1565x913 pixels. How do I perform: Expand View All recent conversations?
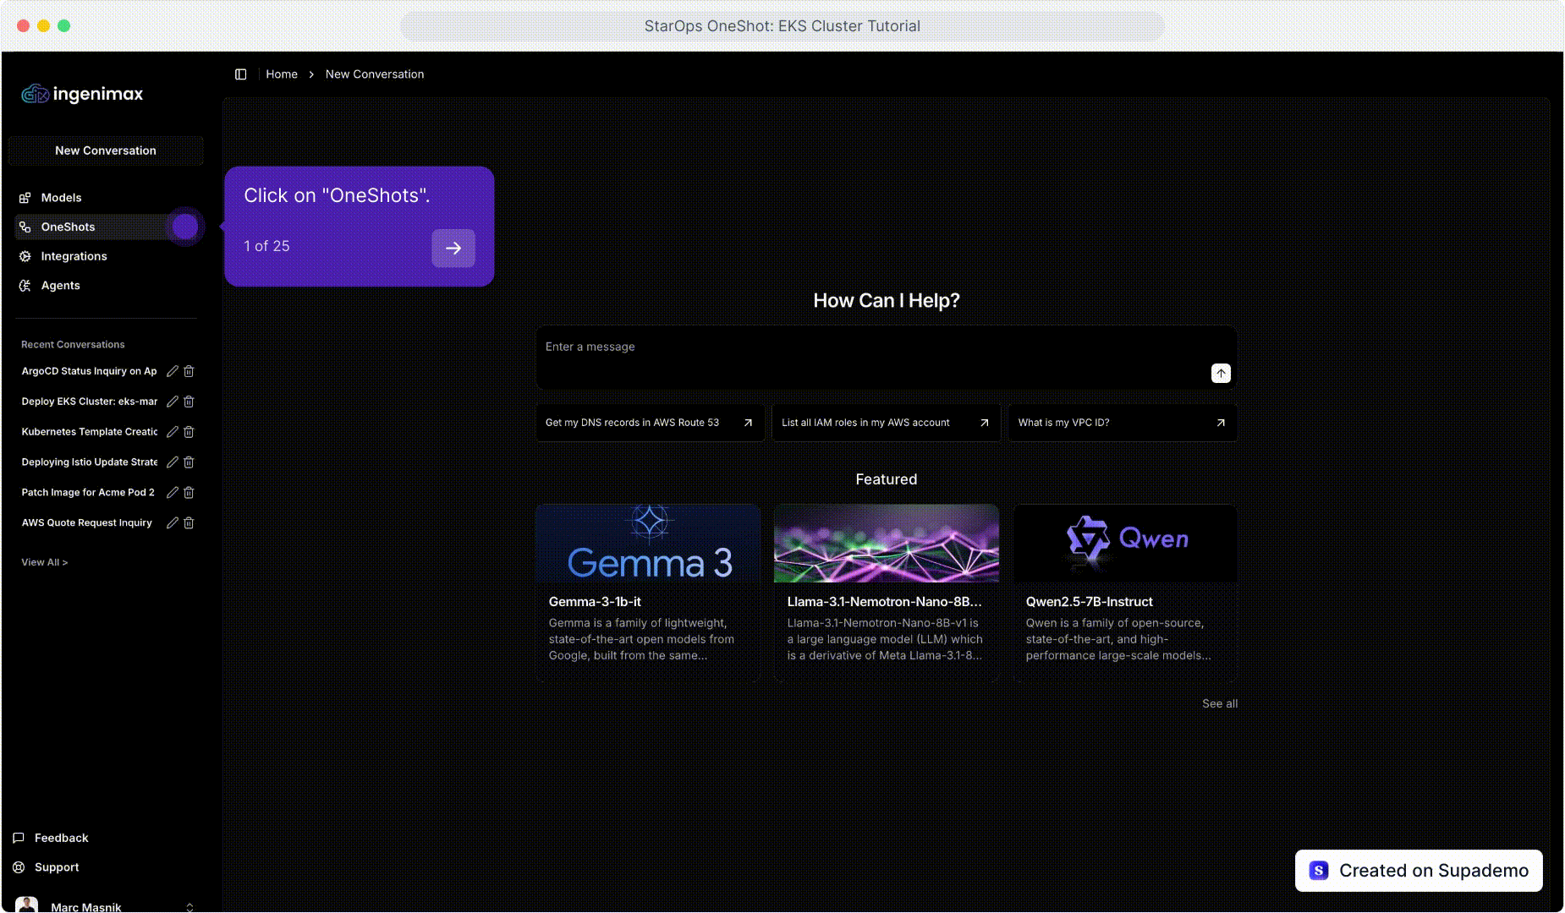44,562
